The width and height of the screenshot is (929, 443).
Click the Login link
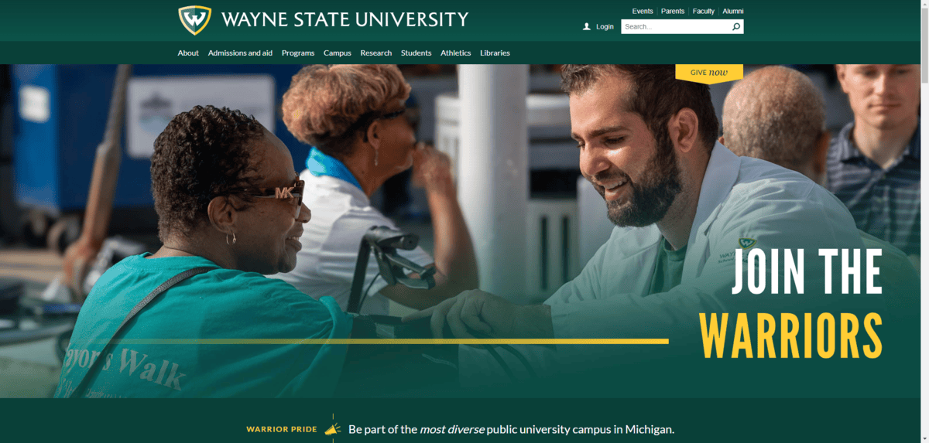click(605, 26)
